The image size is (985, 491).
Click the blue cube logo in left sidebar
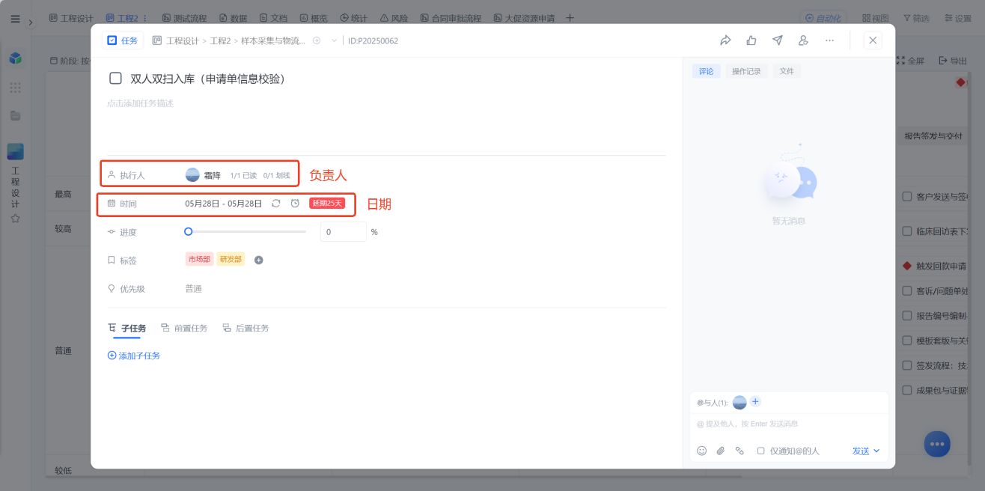tap(15, 58)
